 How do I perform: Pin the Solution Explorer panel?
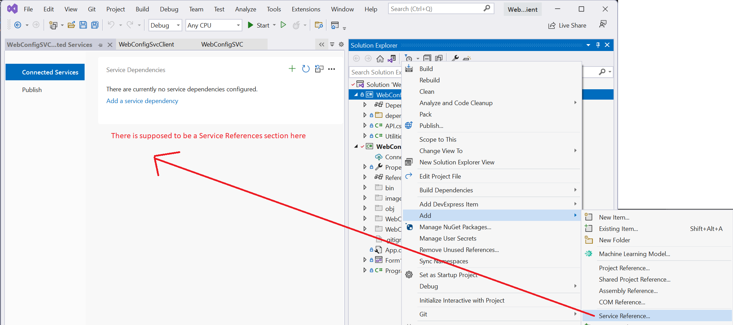pyautogui.click(x=598, y=45)
